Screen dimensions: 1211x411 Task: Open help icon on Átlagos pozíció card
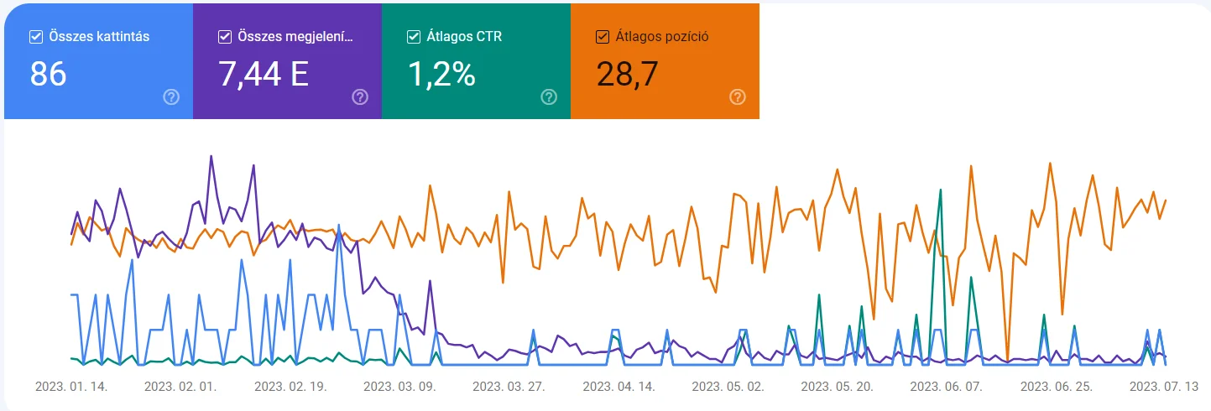[738, 97]
